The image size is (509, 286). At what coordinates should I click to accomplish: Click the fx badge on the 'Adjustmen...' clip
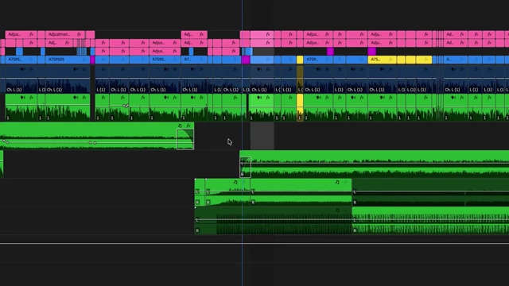[x=79, y=34]
